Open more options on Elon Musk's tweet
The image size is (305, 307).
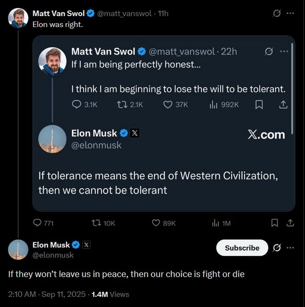(290, 248)
